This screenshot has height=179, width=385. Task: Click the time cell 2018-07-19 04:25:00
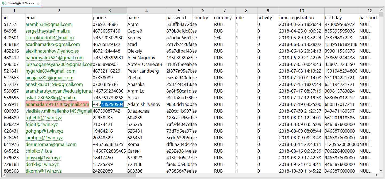302,104
